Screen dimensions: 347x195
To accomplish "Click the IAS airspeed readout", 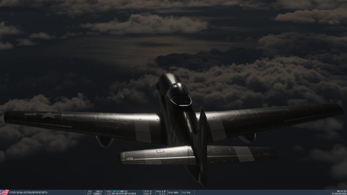I will pos(95,191).
